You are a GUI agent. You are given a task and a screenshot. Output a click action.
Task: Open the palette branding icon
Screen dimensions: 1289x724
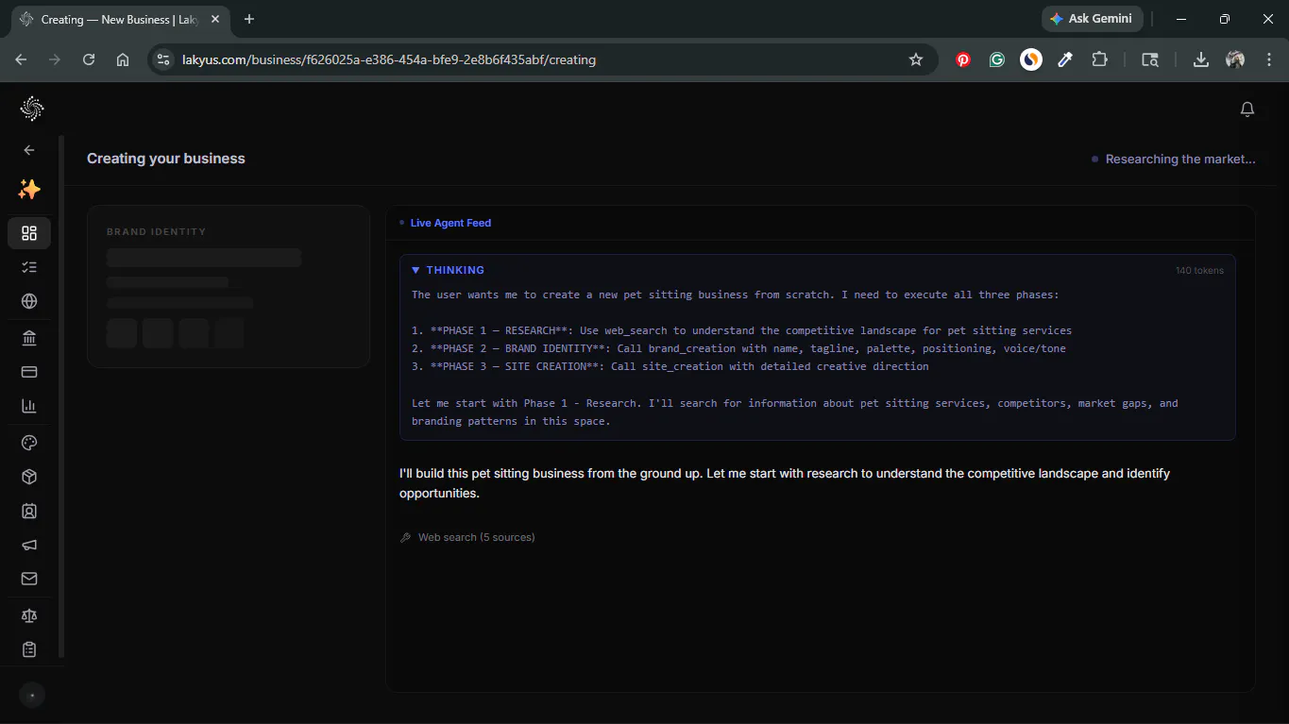point(29,443)
